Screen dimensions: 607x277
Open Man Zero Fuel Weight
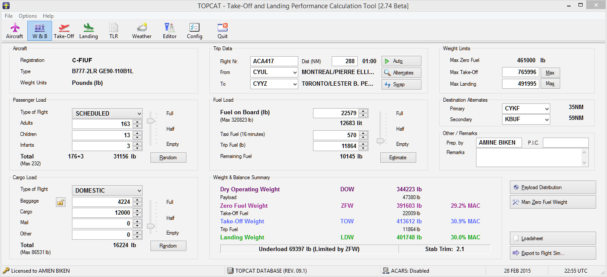click(x=553, y=202)
